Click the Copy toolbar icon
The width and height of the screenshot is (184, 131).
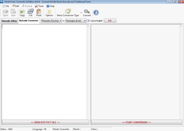pyautogui.click(x=22, y=13)
